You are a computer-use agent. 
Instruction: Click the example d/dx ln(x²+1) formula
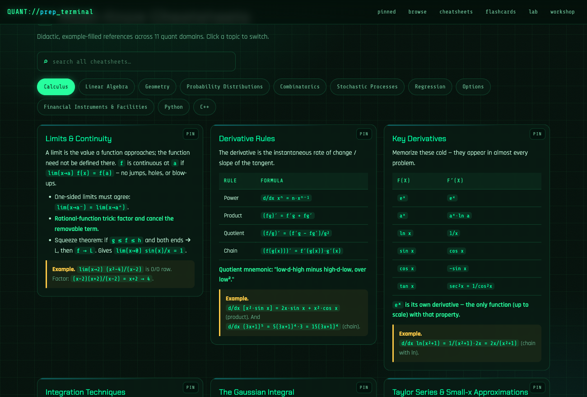459,343
